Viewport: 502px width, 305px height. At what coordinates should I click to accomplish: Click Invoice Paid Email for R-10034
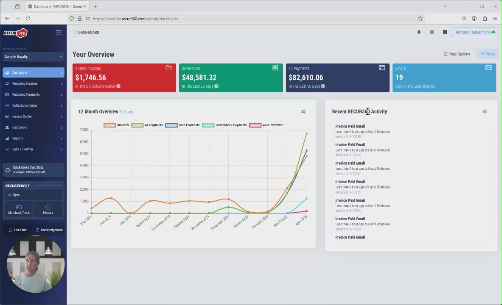pos(350,200)
